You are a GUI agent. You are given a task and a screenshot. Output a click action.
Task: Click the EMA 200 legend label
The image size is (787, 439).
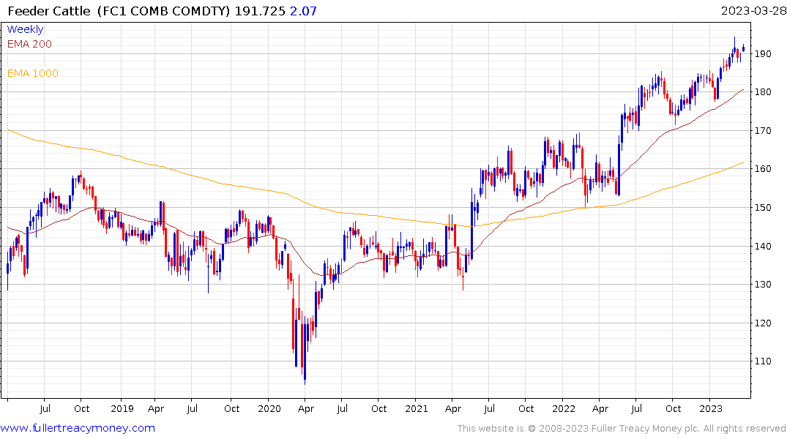coord(29,44)
